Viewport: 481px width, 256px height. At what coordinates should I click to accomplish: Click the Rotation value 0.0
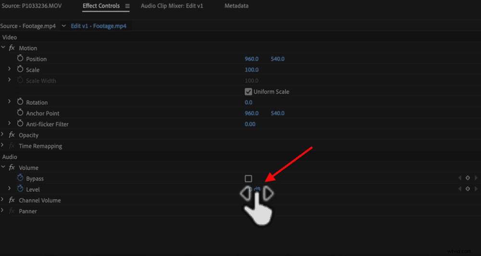pyautogui.click(x=249, y=102)
